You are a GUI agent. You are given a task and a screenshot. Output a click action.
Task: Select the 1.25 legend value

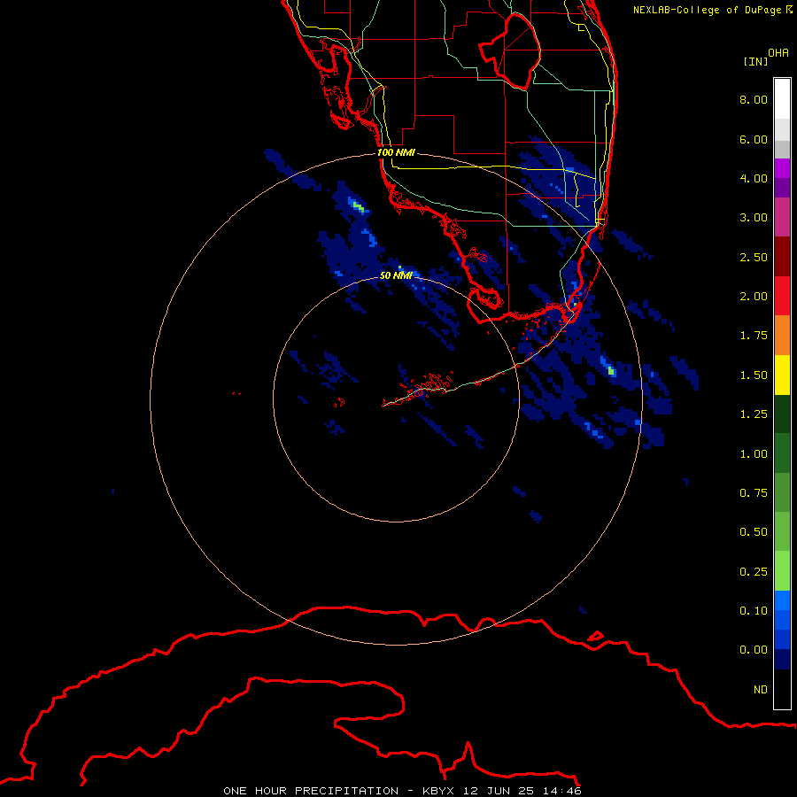[x=754, y=414]
